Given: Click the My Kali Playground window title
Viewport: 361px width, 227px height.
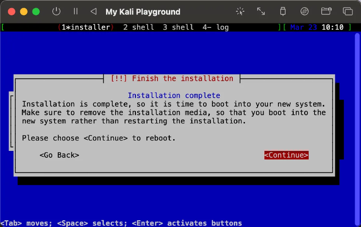Looking at the screenshot, I should [x=143, y=12].
